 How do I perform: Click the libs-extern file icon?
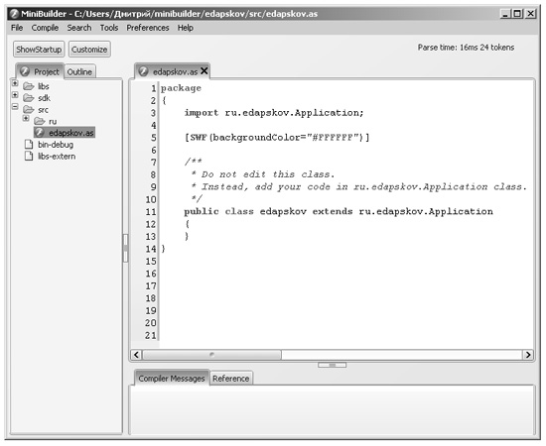(x=29, y=156)
